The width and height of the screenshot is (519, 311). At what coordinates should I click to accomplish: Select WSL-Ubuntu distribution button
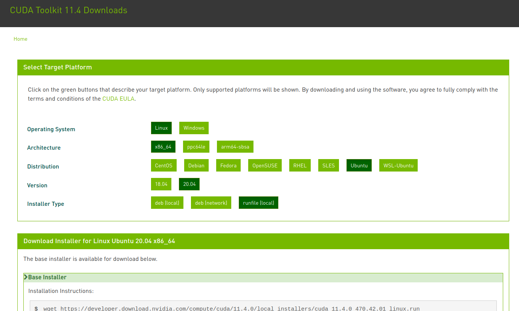pos(398,165)
